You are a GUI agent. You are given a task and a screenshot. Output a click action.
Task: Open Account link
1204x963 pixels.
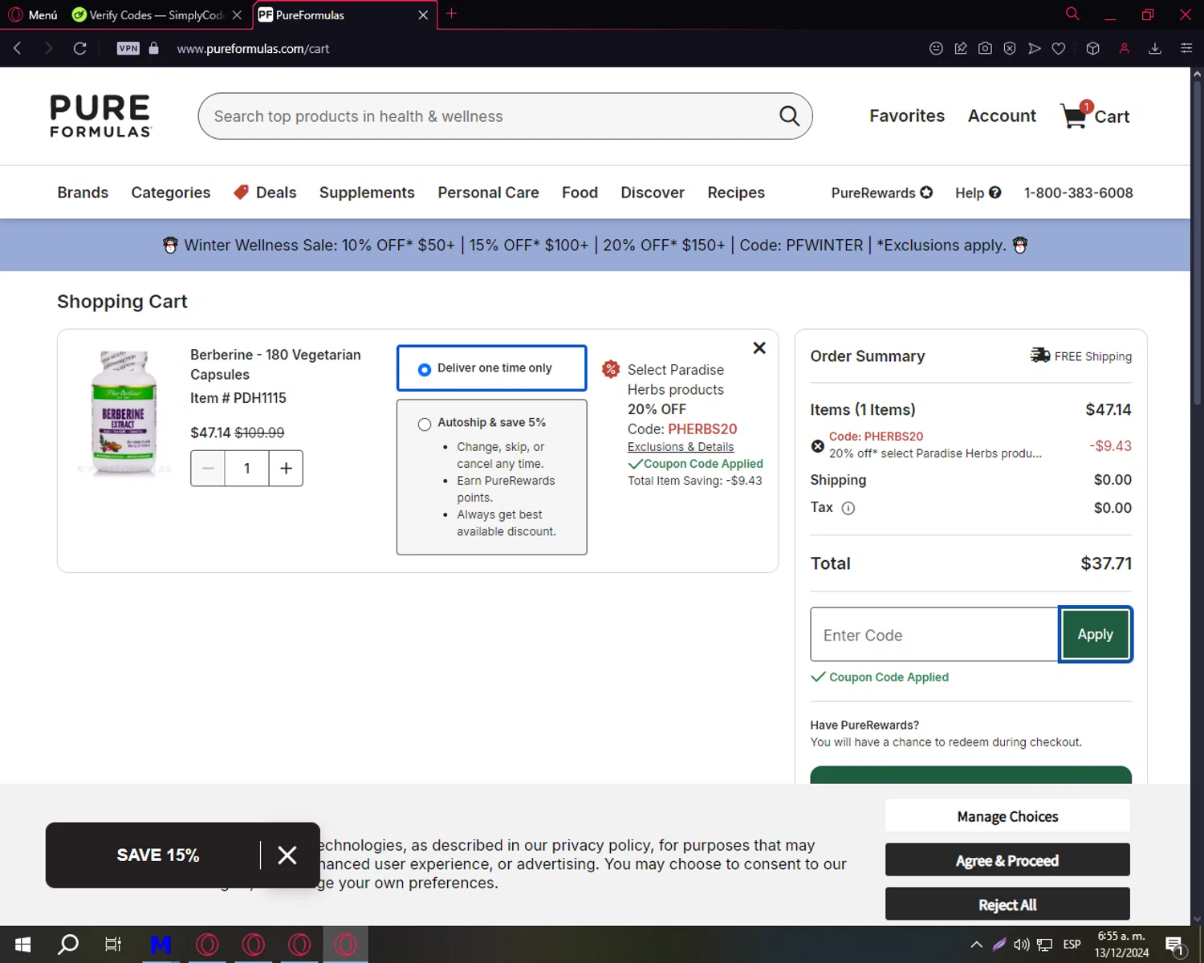click(x=1002, y=116)
